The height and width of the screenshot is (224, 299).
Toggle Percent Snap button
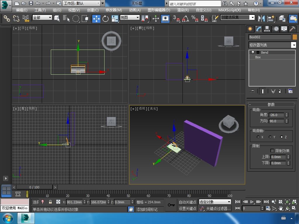195,18
